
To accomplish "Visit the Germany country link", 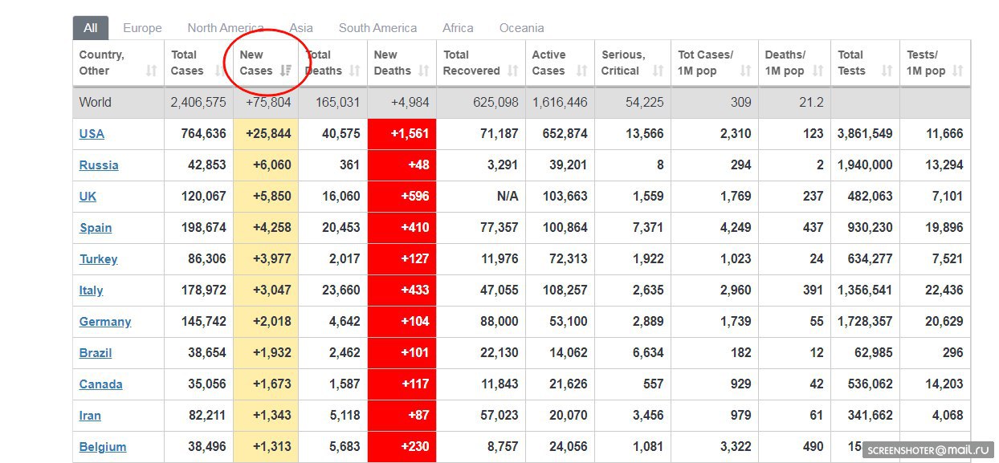I will (x=105, y=322).
